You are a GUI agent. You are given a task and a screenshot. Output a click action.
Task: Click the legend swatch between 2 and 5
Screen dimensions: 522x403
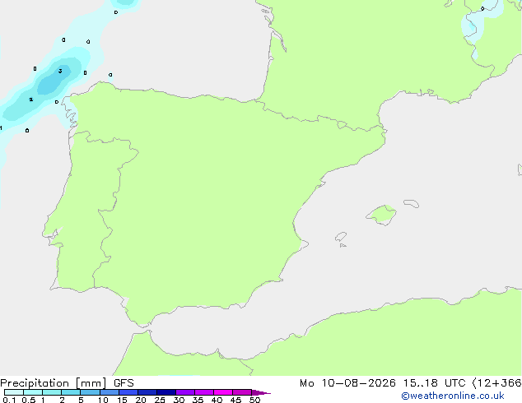coord(71,392)
